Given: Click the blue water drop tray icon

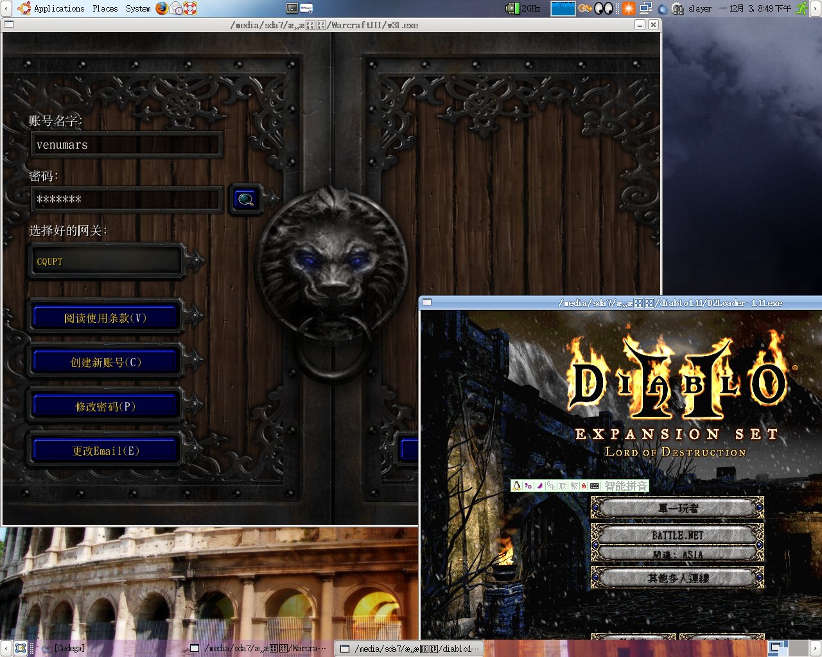Looking at the screenshot, I should point(663,9).
